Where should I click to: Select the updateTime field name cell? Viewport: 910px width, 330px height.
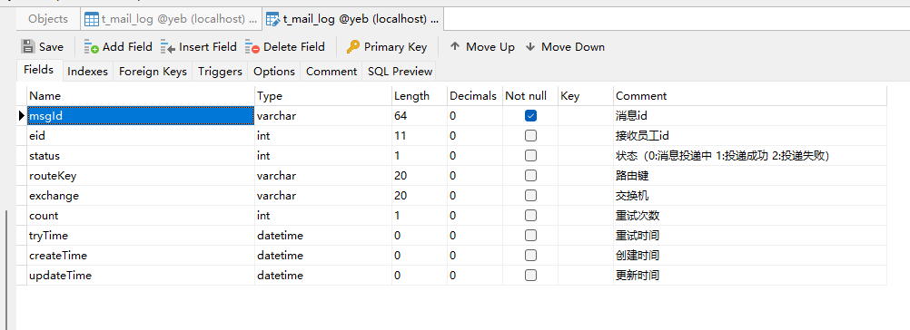click(141, 276)
